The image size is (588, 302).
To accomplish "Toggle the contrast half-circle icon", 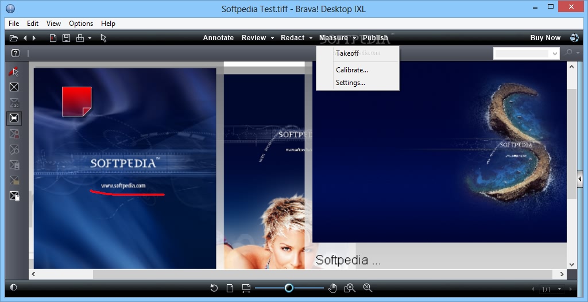I will coord(14,288).
